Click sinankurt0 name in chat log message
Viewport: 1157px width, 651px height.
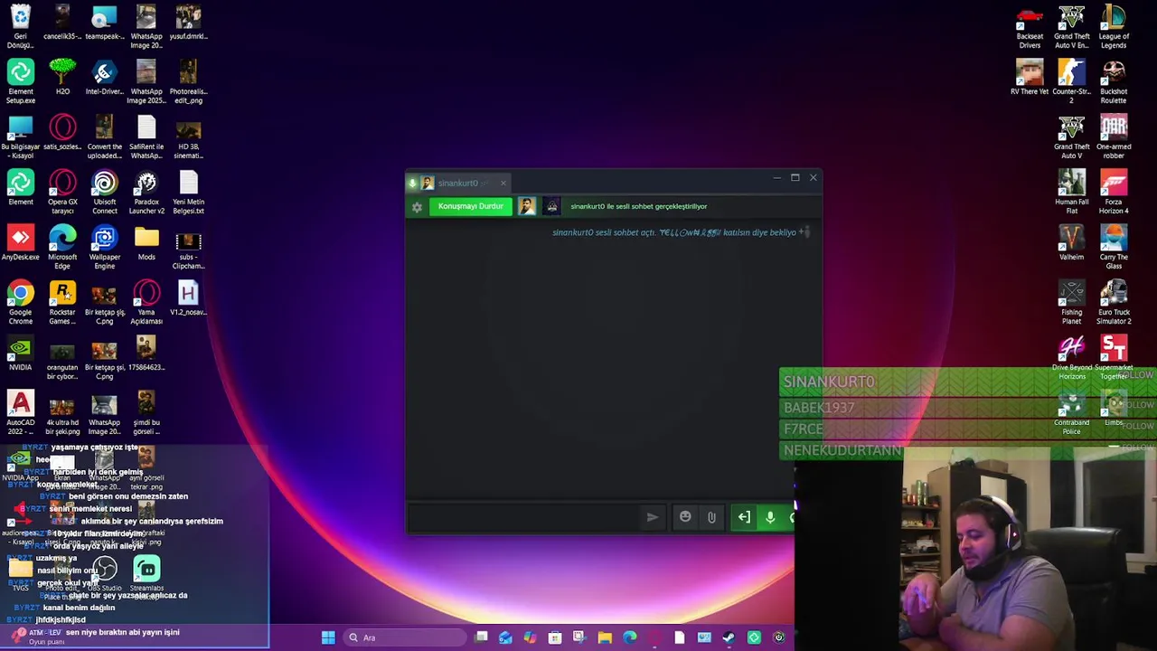pos(572,232)
